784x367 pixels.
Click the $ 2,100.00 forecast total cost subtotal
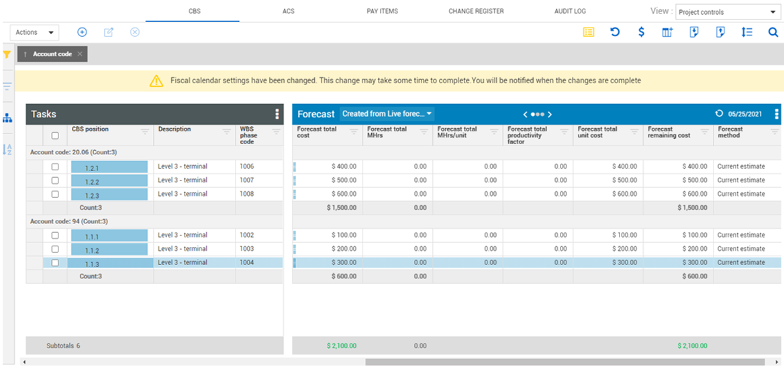(342, 346)
